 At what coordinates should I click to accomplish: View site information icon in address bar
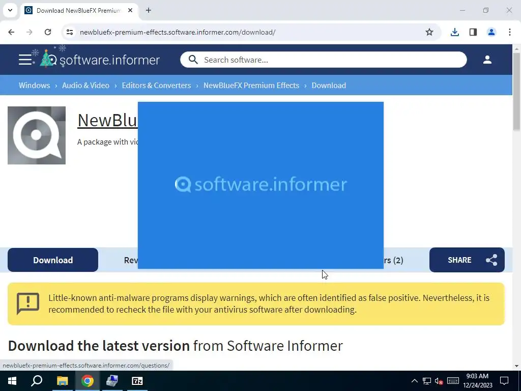pos(70,32)
